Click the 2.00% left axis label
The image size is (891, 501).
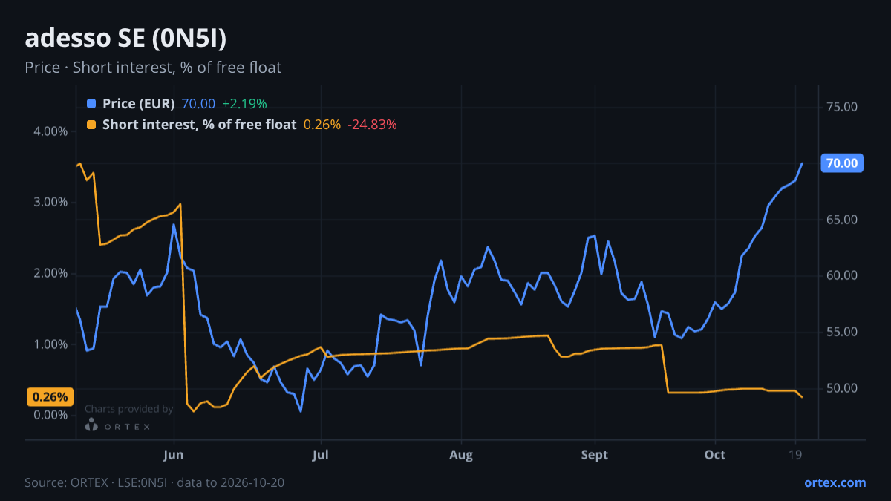(51, 273)
